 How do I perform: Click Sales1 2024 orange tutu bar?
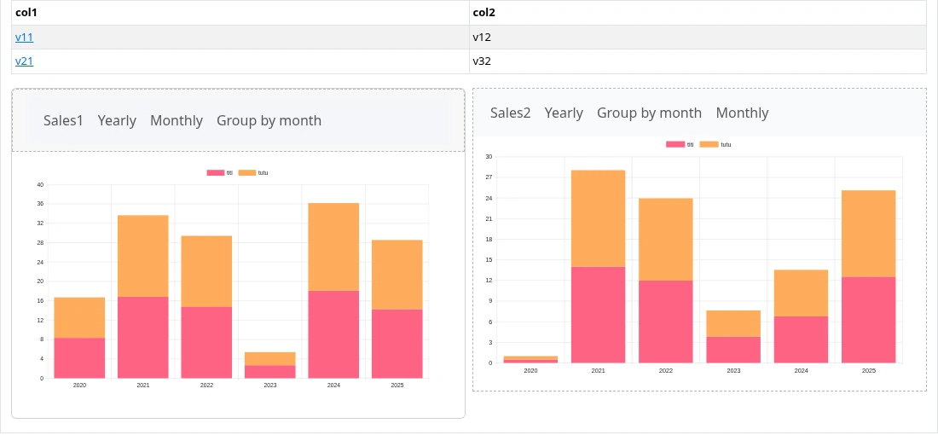click(333, 246)
